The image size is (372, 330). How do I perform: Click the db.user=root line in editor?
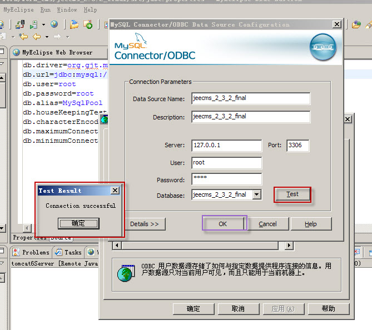pyautogui.click(x=49, y=84)
